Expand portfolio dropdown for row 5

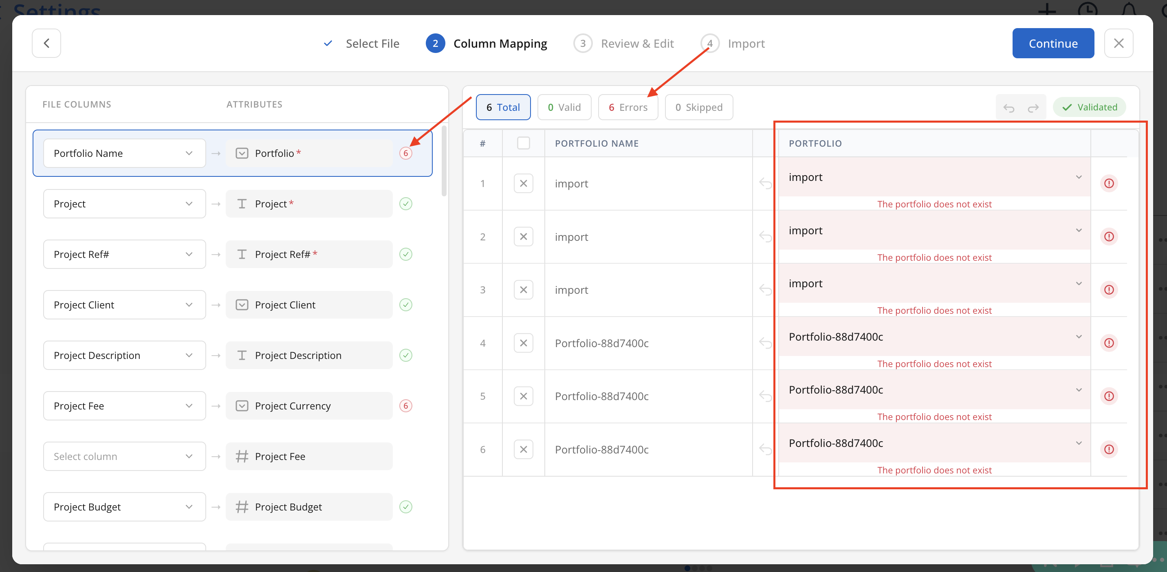click(x=1079, y=390)
